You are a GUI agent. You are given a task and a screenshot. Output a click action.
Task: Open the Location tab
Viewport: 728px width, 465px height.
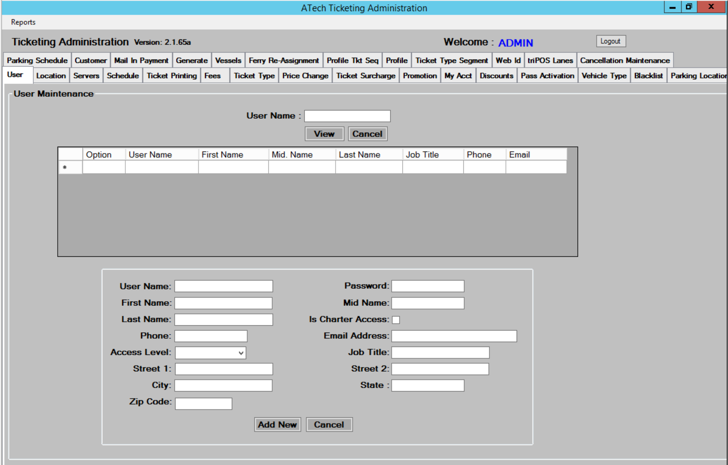coord(51,76)
